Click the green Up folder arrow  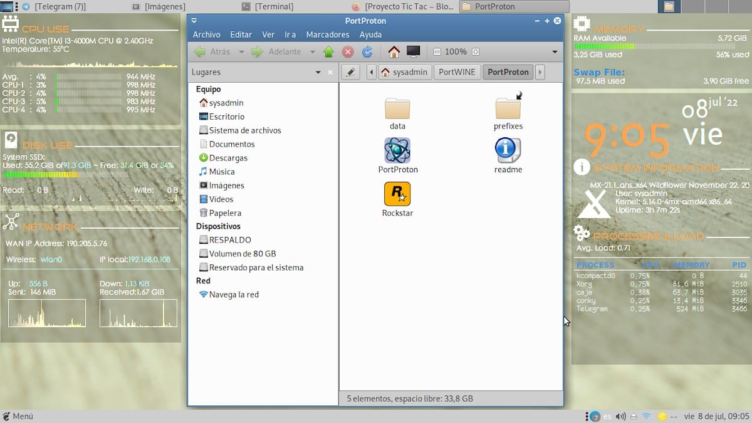(x=329, y=52)
